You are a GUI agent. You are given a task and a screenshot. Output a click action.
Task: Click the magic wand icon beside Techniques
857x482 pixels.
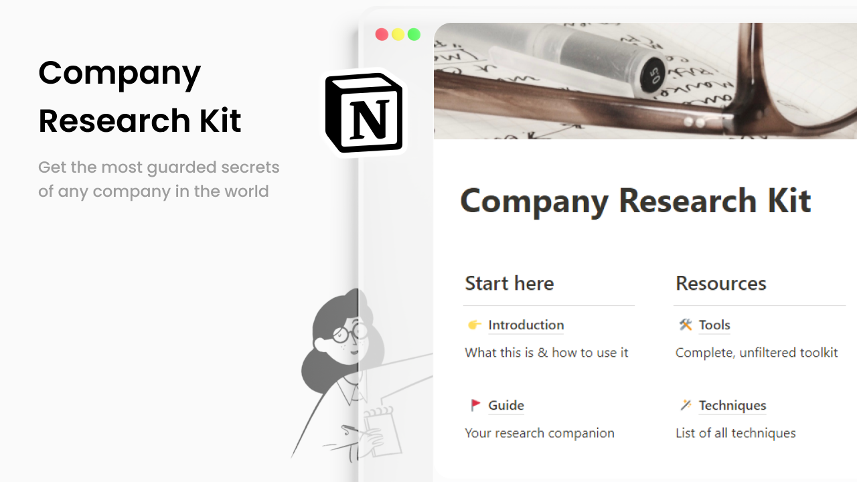click(x=686, y=405)
